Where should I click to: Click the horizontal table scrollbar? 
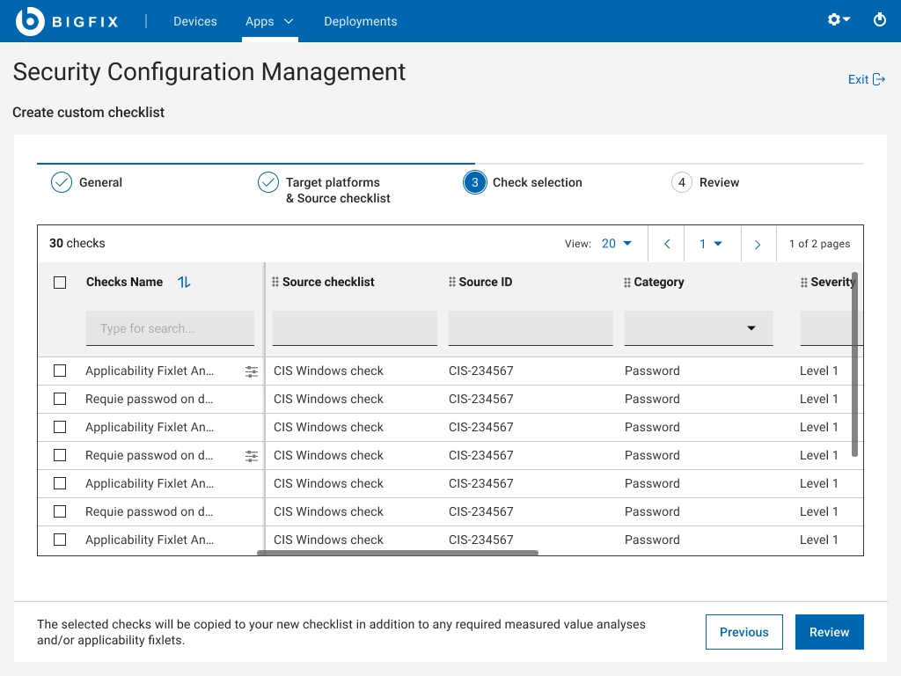point(398,553)
